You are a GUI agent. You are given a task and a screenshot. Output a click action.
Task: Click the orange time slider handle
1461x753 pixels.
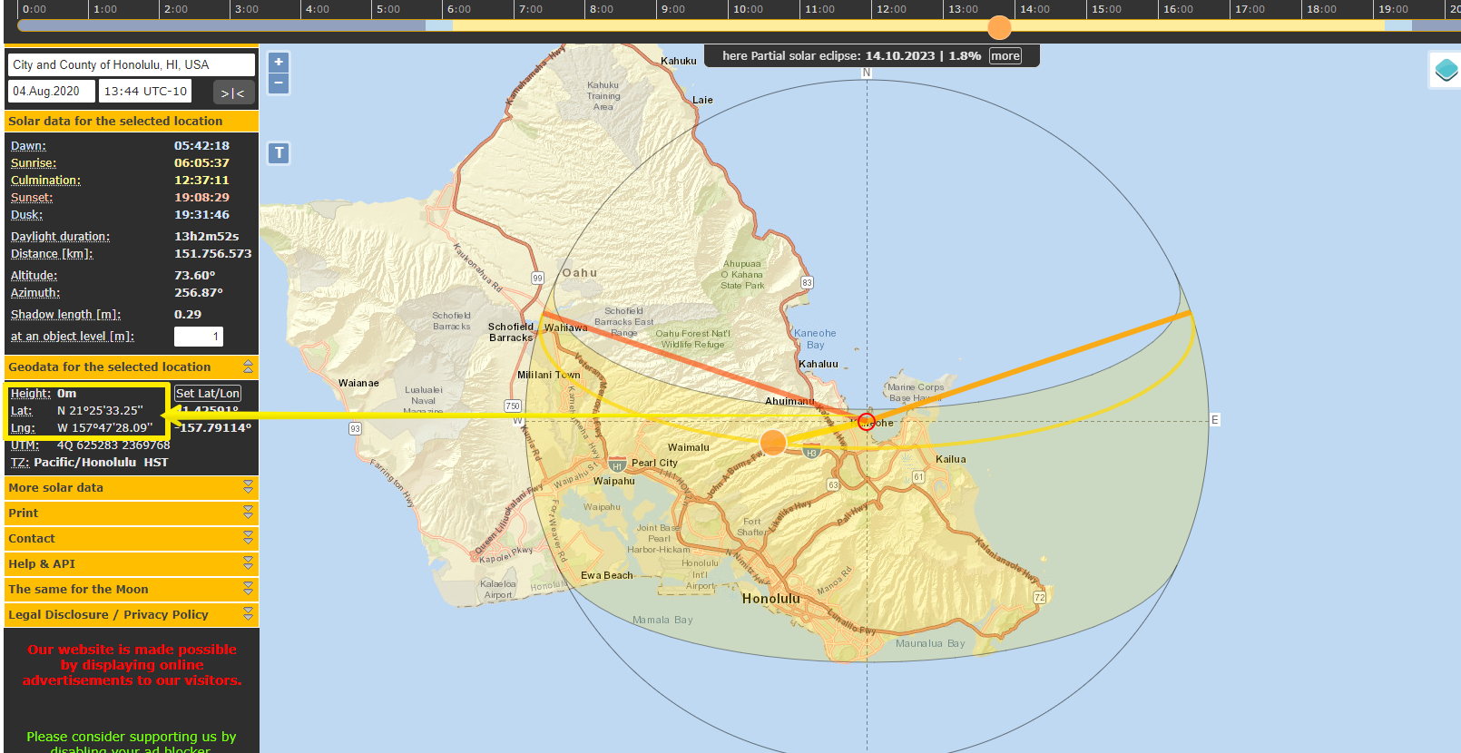[x=999, y=27]
